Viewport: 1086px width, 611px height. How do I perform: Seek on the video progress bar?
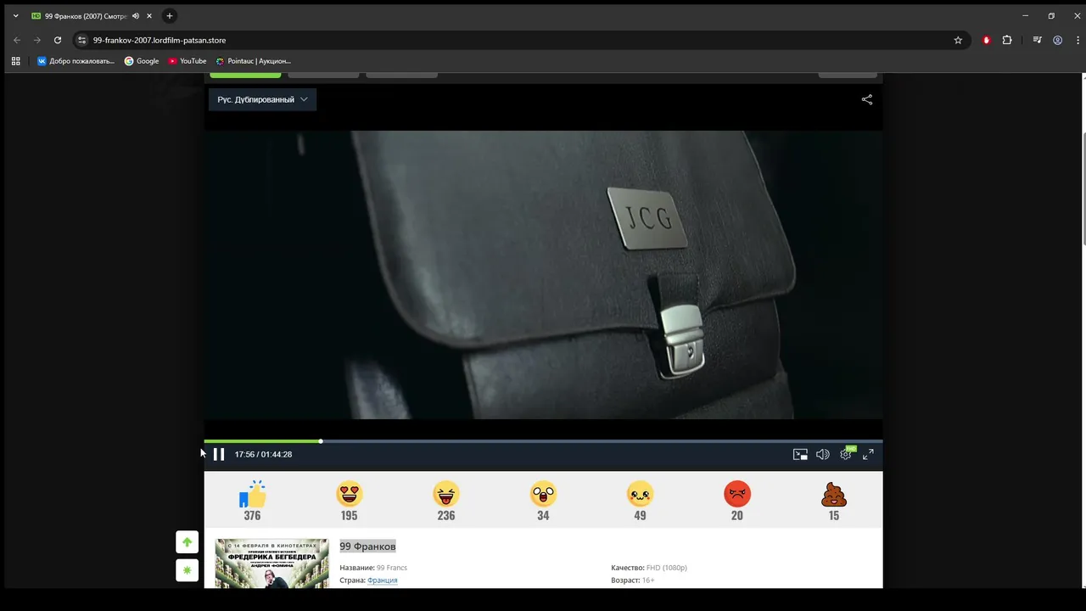(x=543, y=441)
